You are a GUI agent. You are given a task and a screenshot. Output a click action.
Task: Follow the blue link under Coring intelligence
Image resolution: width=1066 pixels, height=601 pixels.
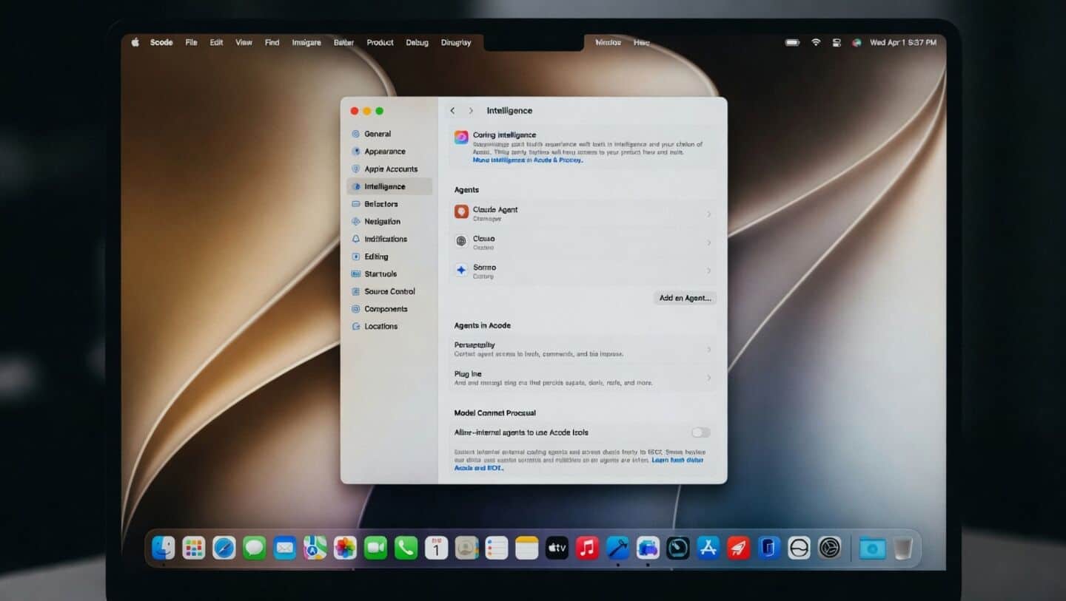click(x=528, y=160)
